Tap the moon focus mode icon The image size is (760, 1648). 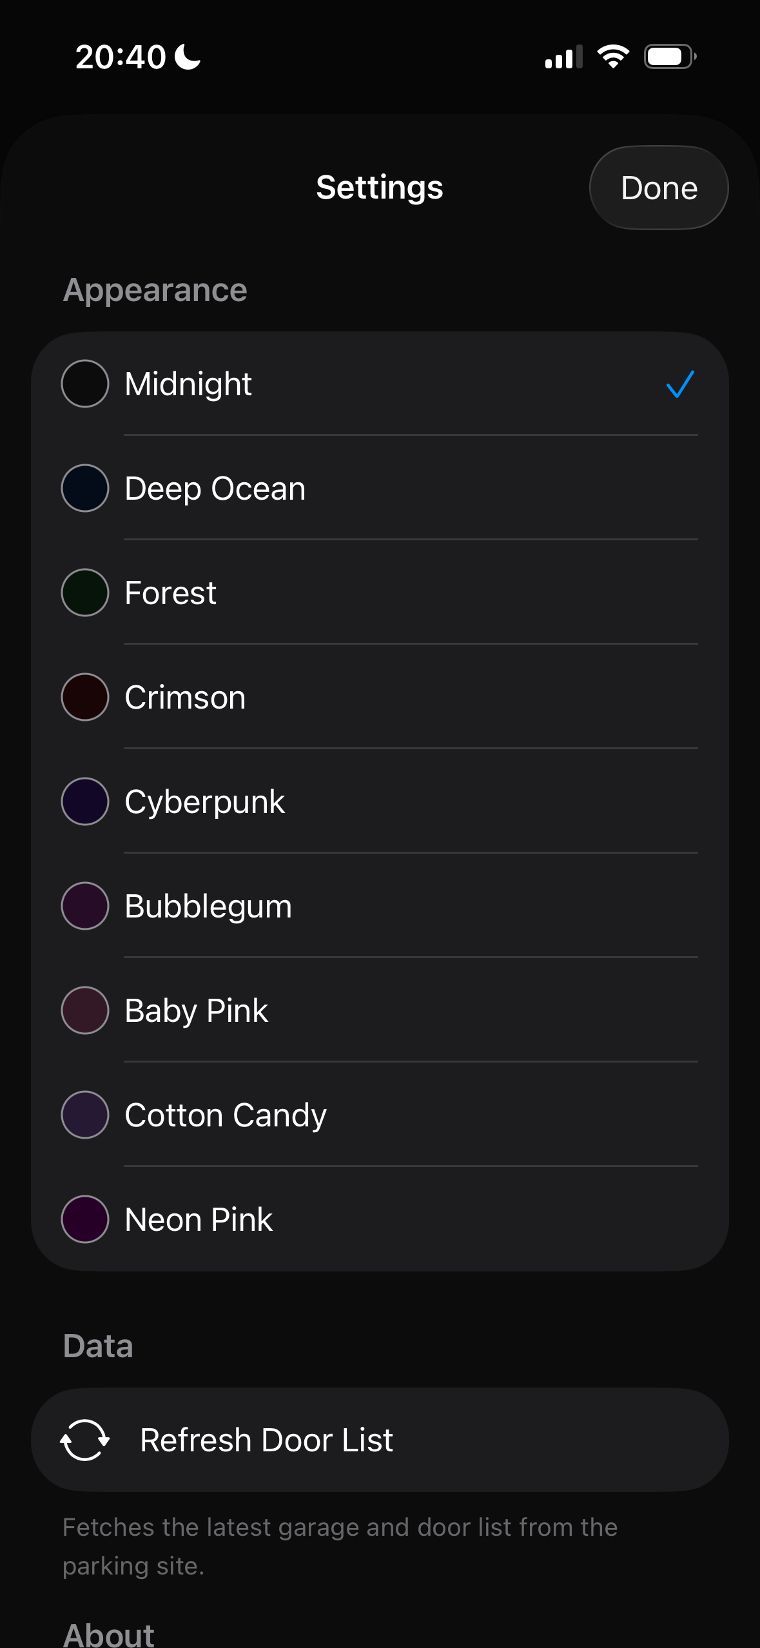point(188,57)
